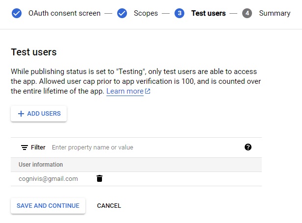Jump to the Summary step
Image resolution: width=302 pixels, height=223 pixels.
[x=275, y=13]
